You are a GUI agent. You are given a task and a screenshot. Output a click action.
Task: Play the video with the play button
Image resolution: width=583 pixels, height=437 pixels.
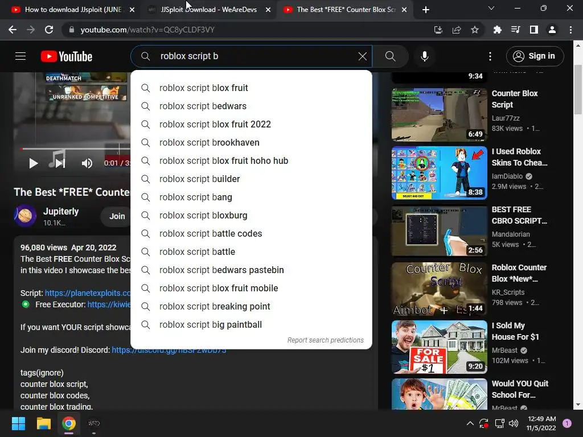point(34,163)
